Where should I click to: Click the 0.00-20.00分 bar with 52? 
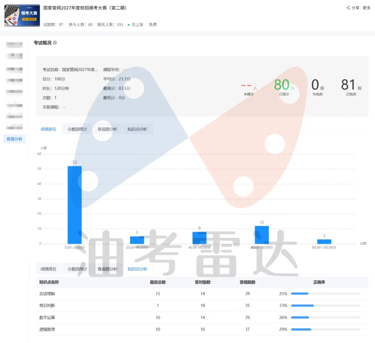(x=75, y=205)
